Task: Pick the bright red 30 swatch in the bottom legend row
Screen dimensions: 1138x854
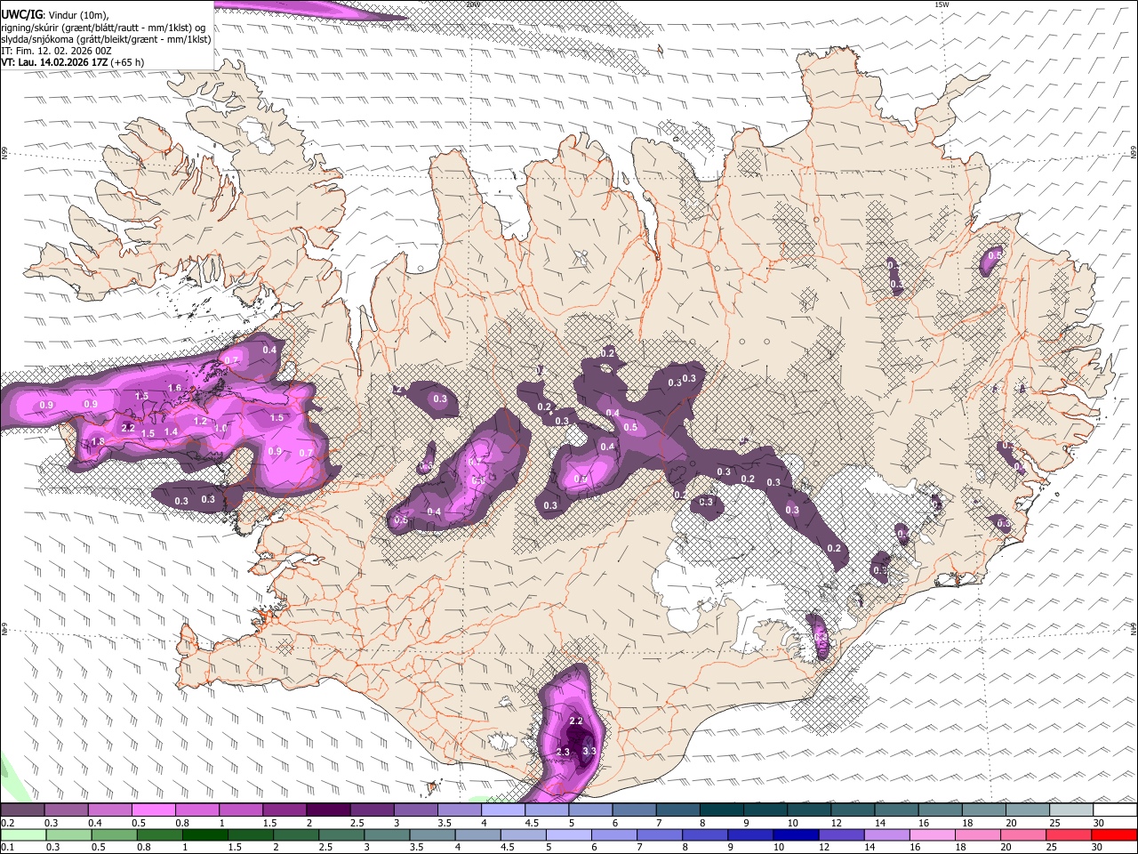Action: tap(1116, 834)
